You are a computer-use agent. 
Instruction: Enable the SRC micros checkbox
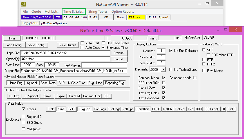204,50
